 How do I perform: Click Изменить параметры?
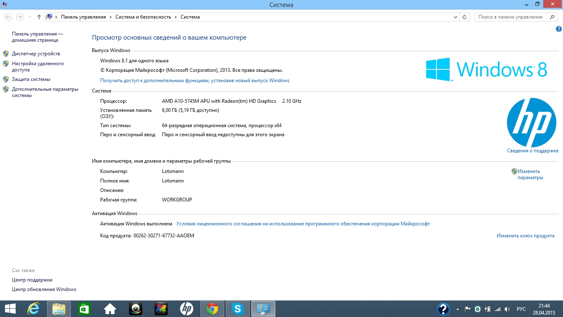530,174
